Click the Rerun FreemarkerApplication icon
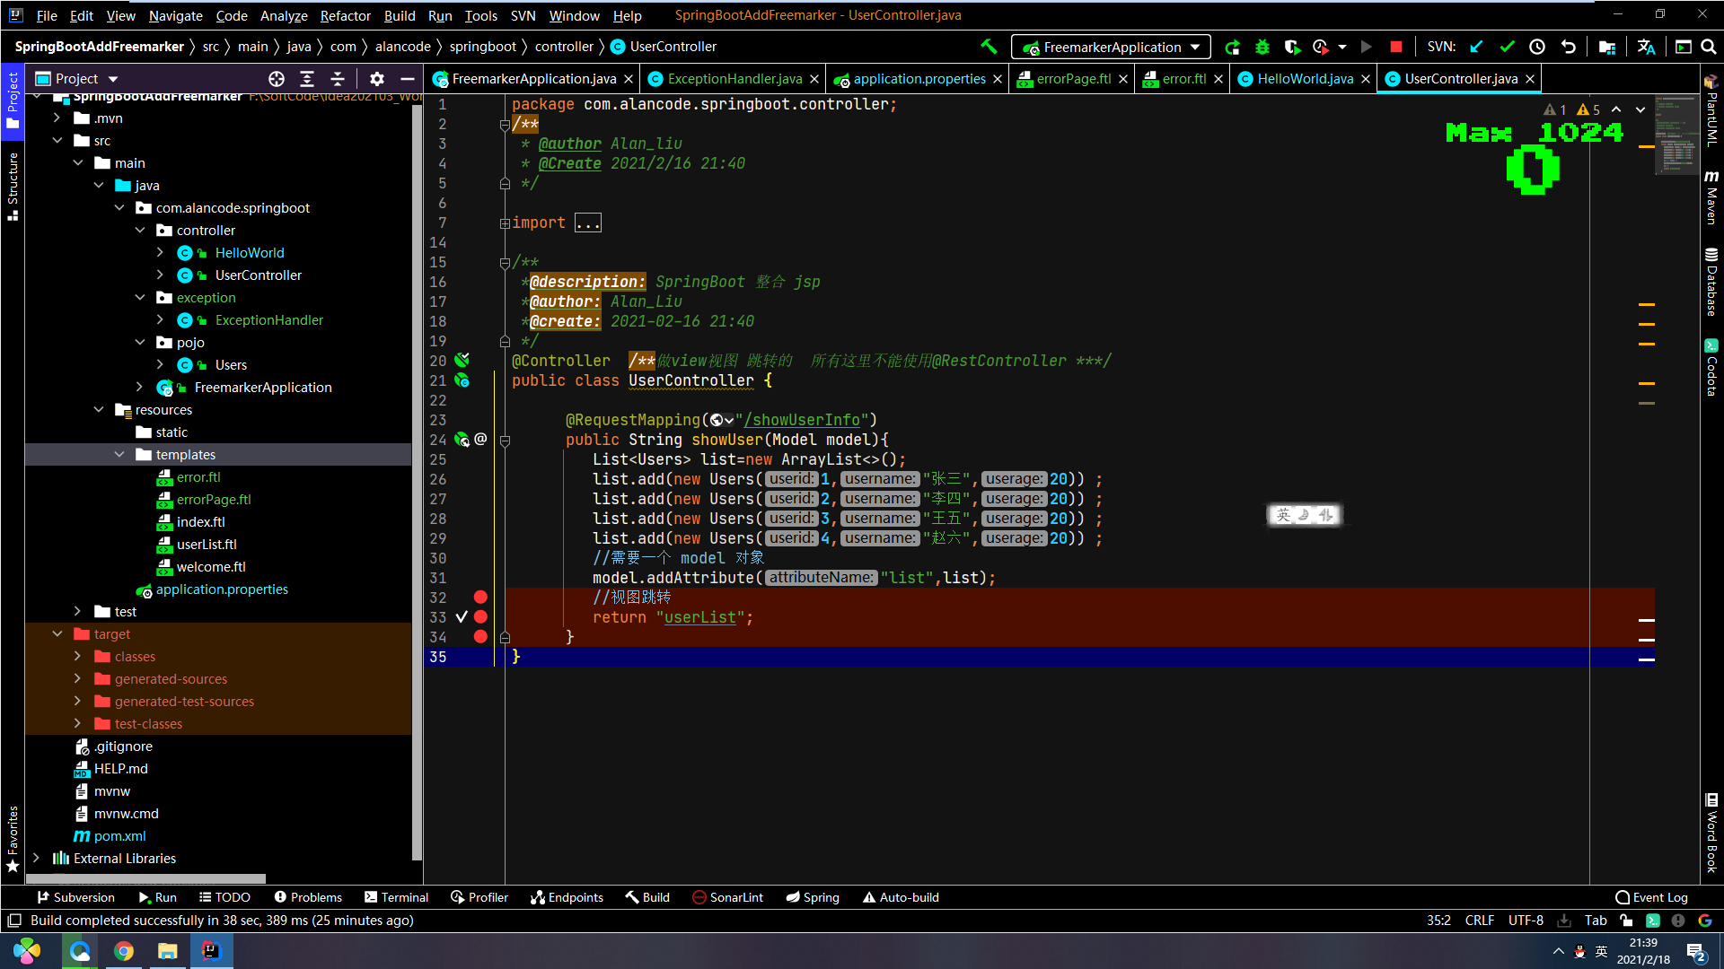The width and height of the screenshot is (1724, 969). [1232, 47]
